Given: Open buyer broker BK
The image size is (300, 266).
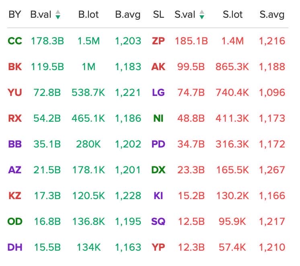Looking at the screenshot, I should click(x=15, y=66).
